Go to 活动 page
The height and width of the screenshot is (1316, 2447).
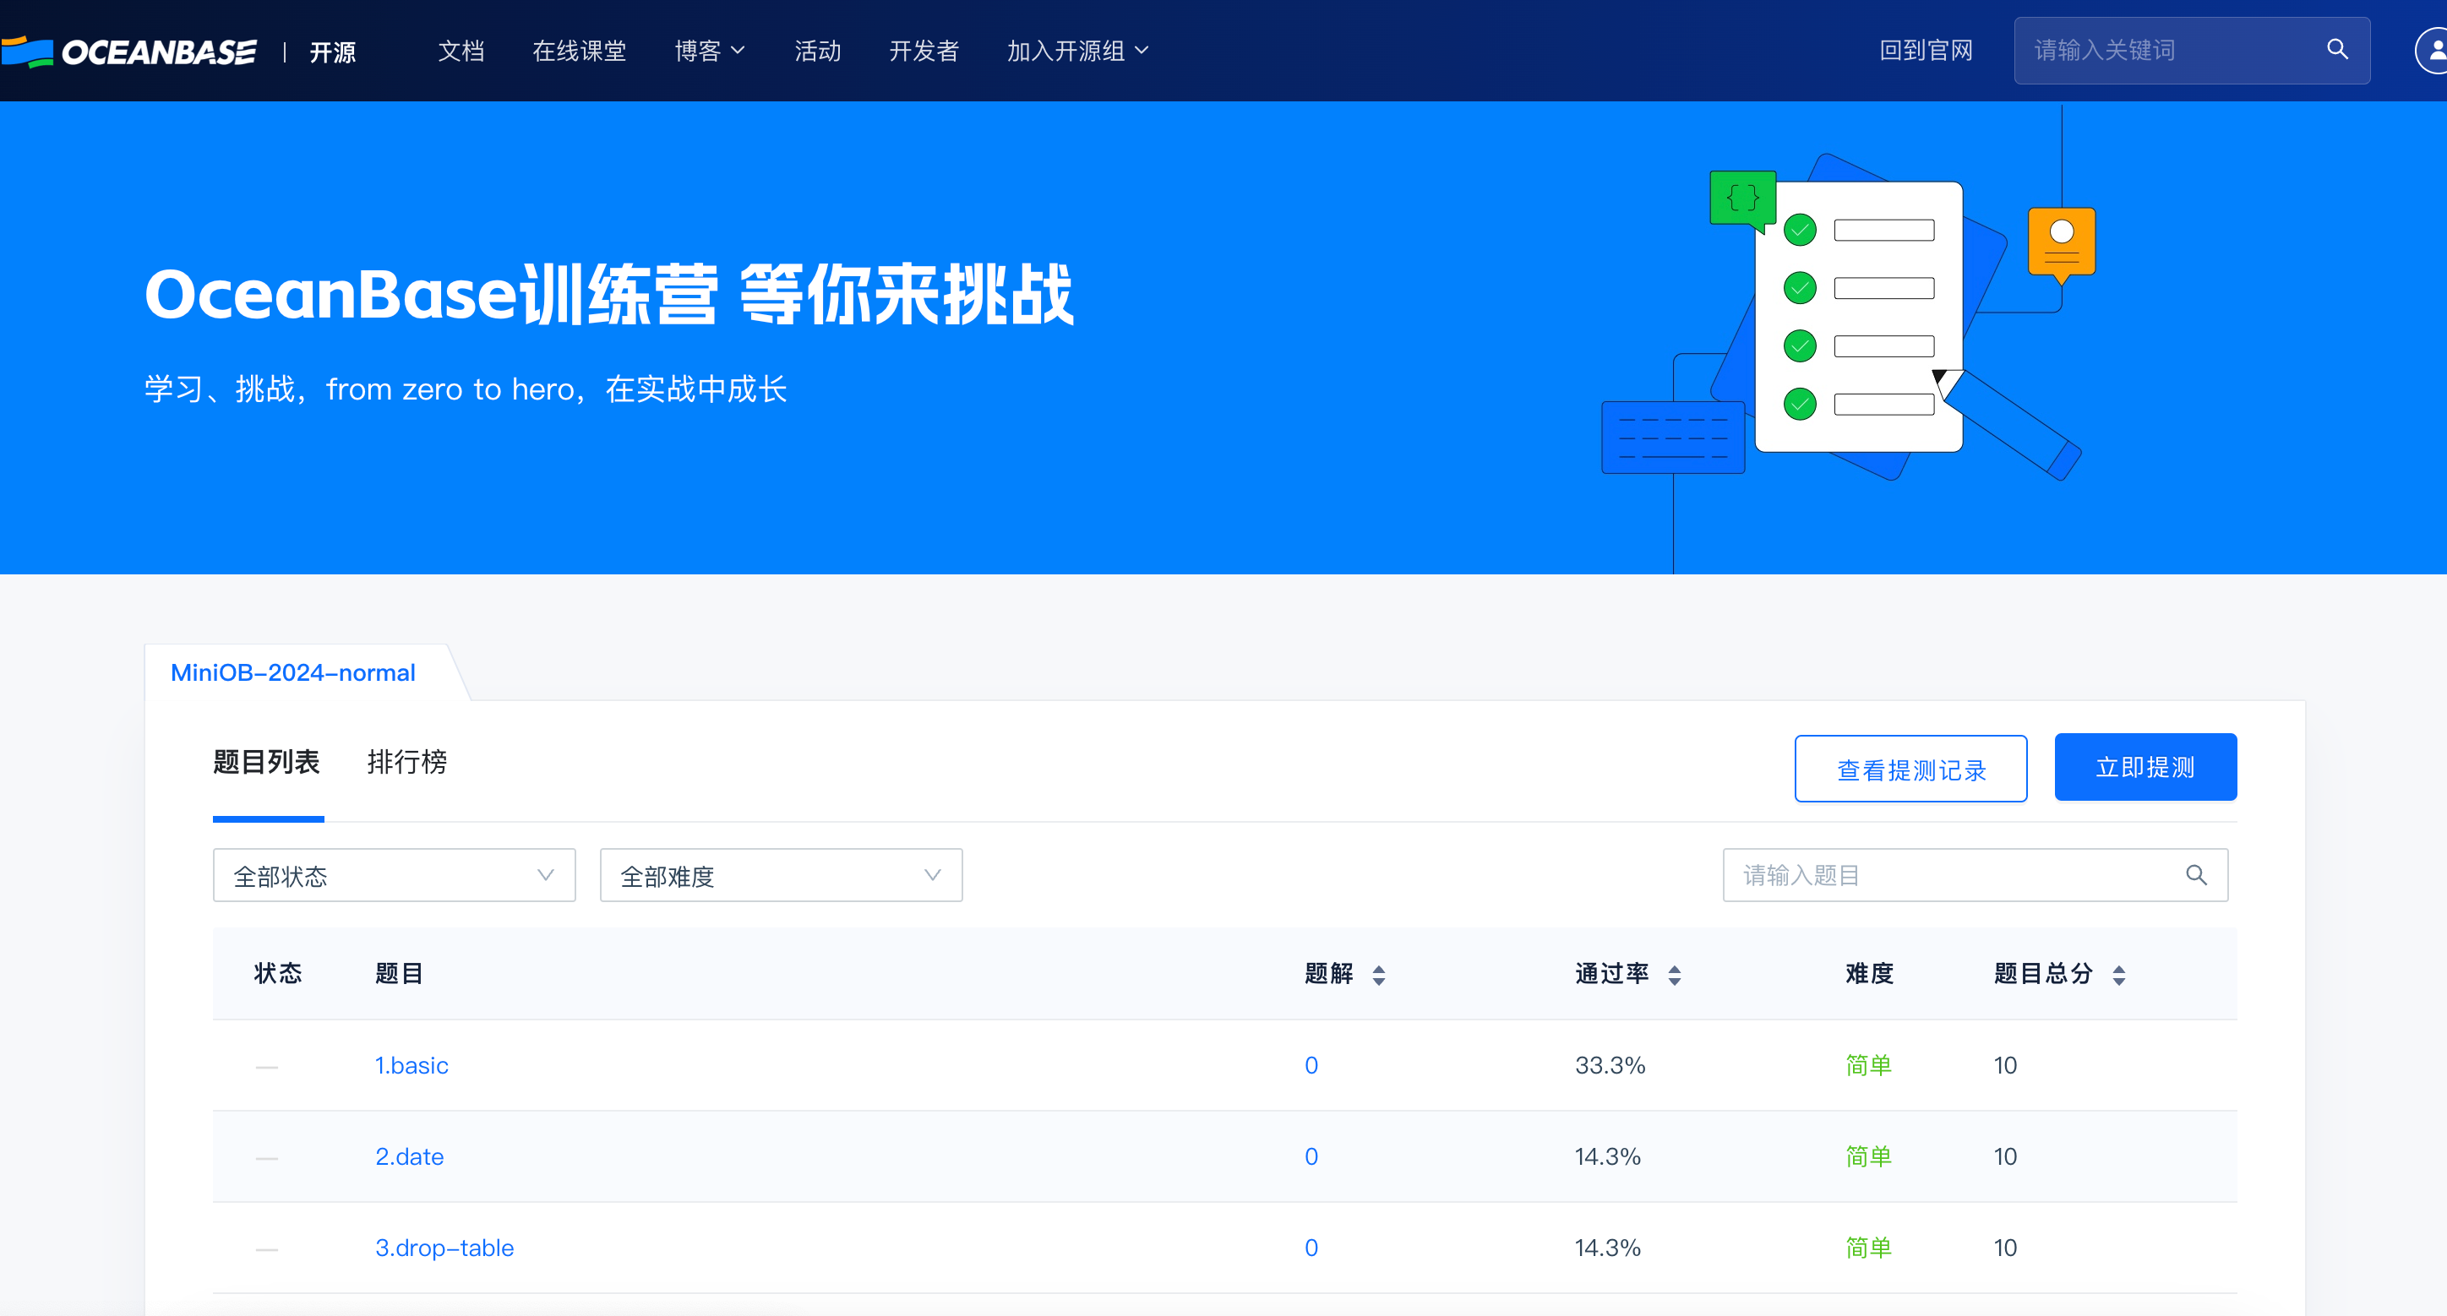pos(818,51)
